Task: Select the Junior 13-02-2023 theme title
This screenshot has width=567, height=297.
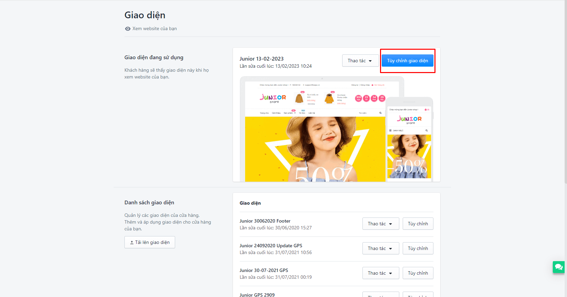Action: point(262,59)
